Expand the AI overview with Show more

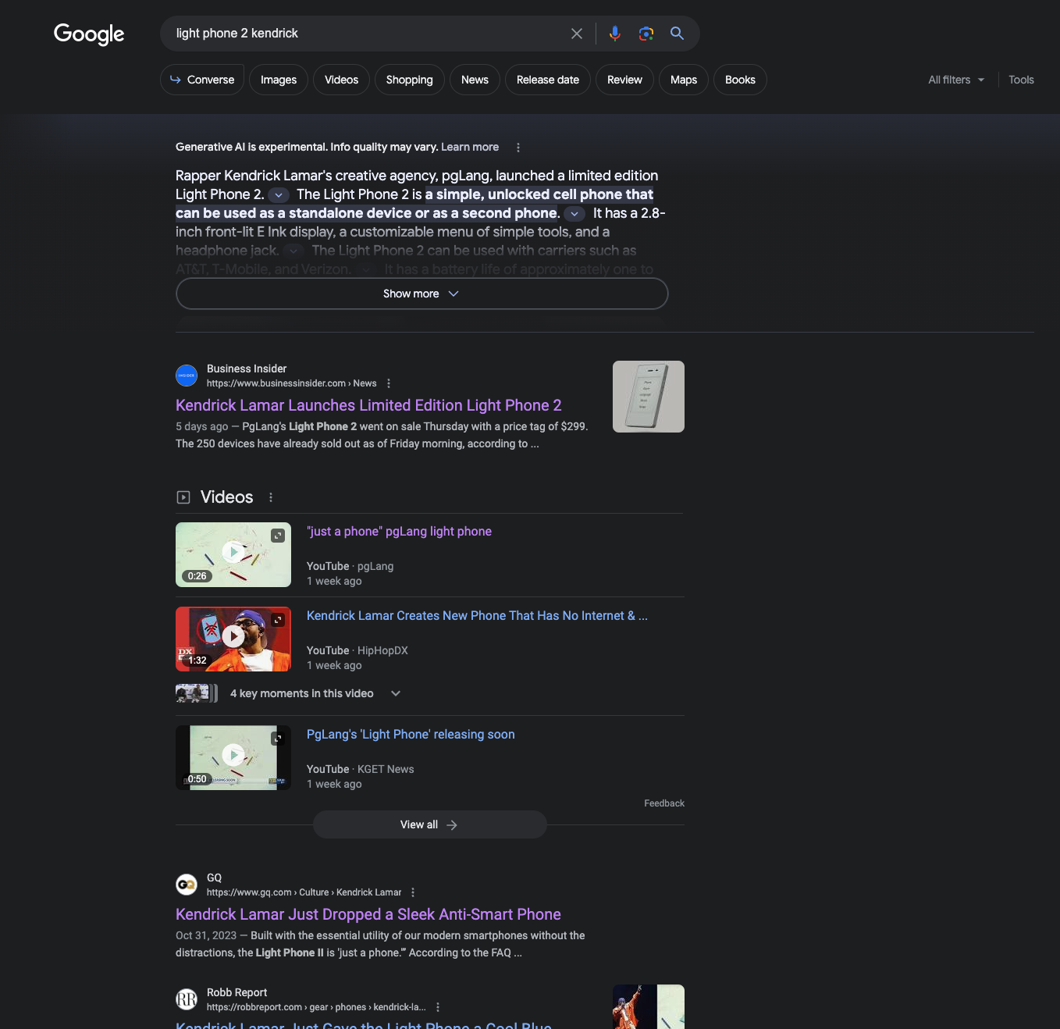(x=422, y=294)
